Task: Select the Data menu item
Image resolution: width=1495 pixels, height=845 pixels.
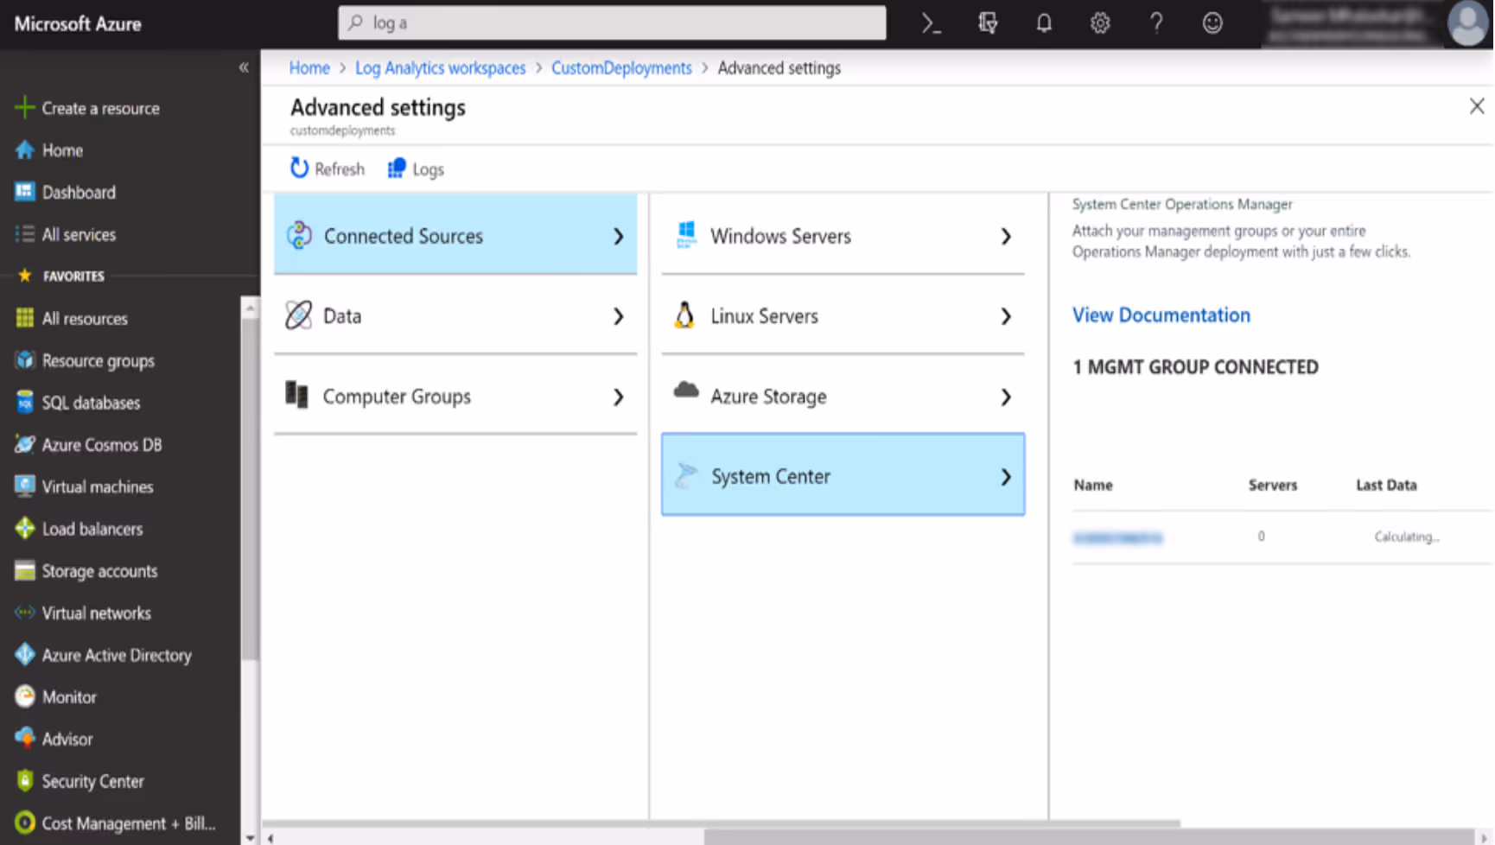Action: (x=455, y=315)
